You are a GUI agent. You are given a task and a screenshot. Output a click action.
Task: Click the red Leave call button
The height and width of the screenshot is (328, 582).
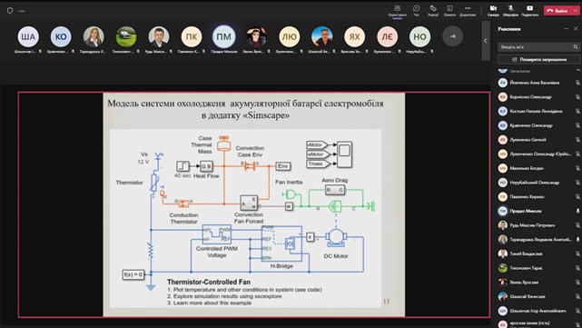click(557, 10)
